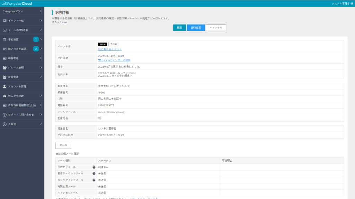Viewport: 355px width, 199px height.
Task: Click the Kengaku Cloud logo icon
Action: tap(4, 3)
